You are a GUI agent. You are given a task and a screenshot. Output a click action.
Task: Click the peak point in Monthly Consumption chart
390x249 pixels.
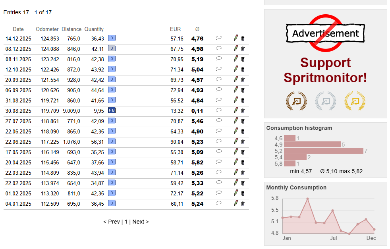[308, 199]
